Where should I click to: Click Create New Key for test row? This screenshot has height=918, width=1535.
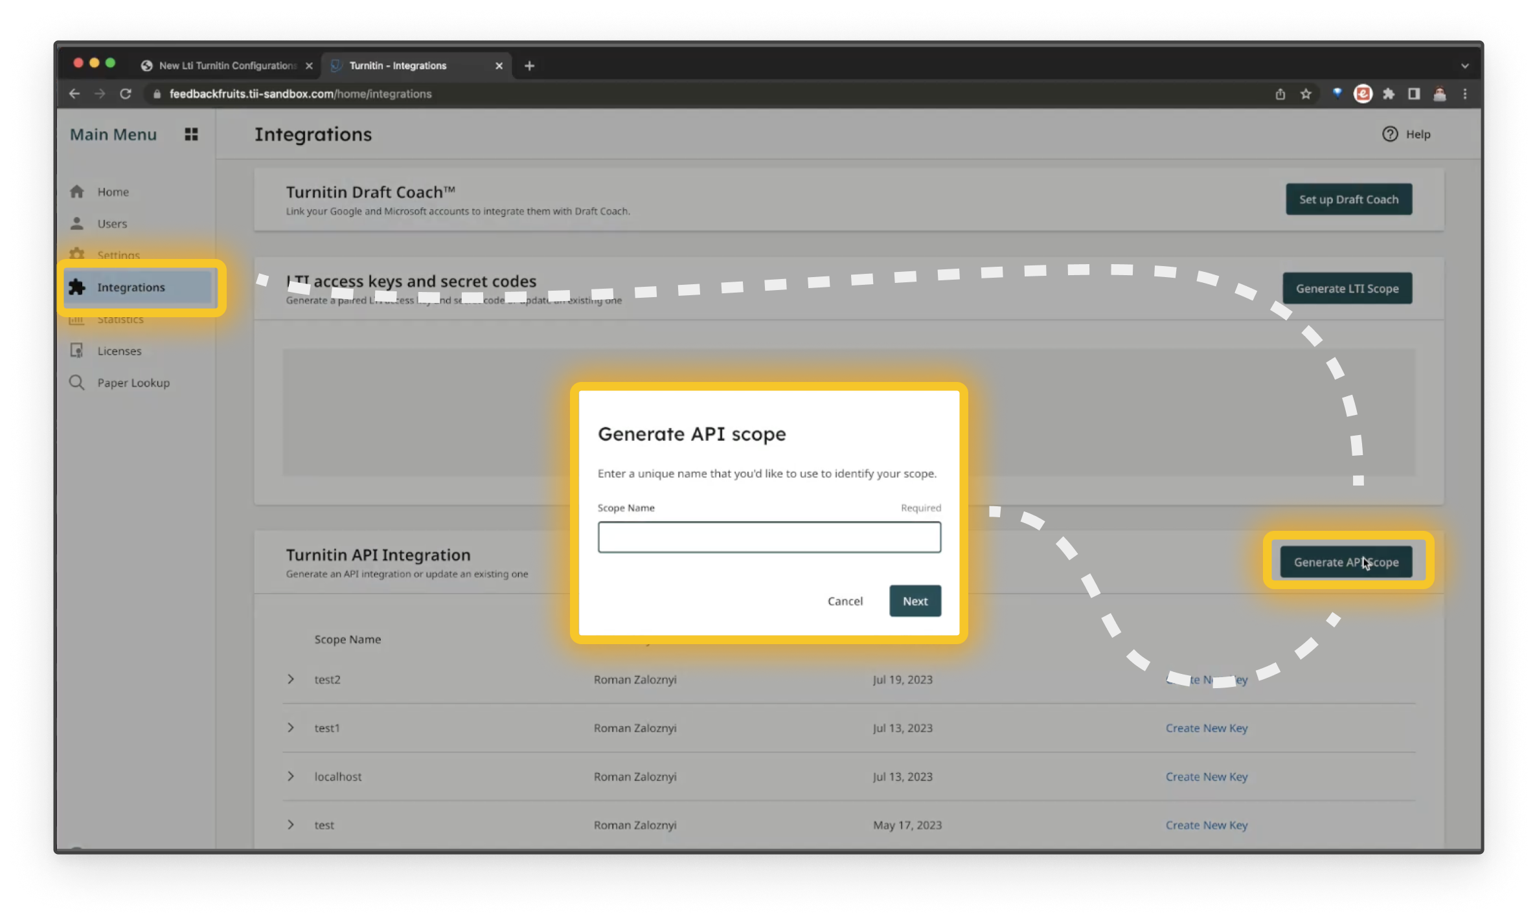(x=1206, y=825)
